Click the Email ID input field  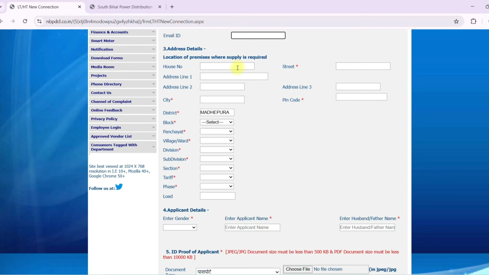click(x=258, y=35)
